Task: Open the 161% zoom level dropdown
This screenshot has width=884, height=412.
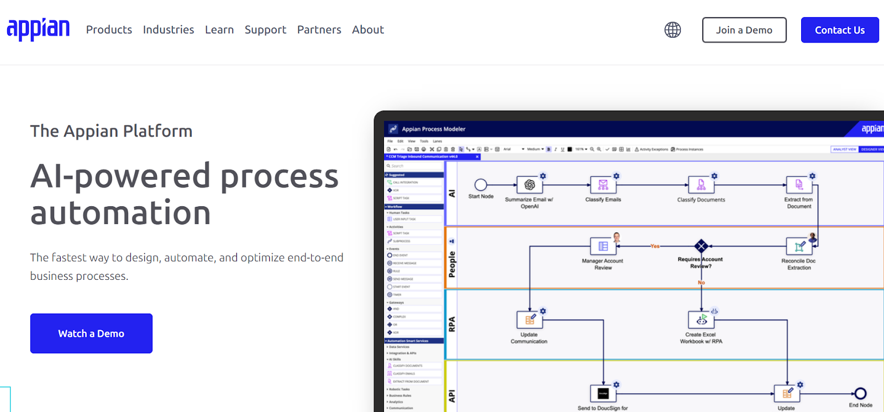Action: pos(581,149)
